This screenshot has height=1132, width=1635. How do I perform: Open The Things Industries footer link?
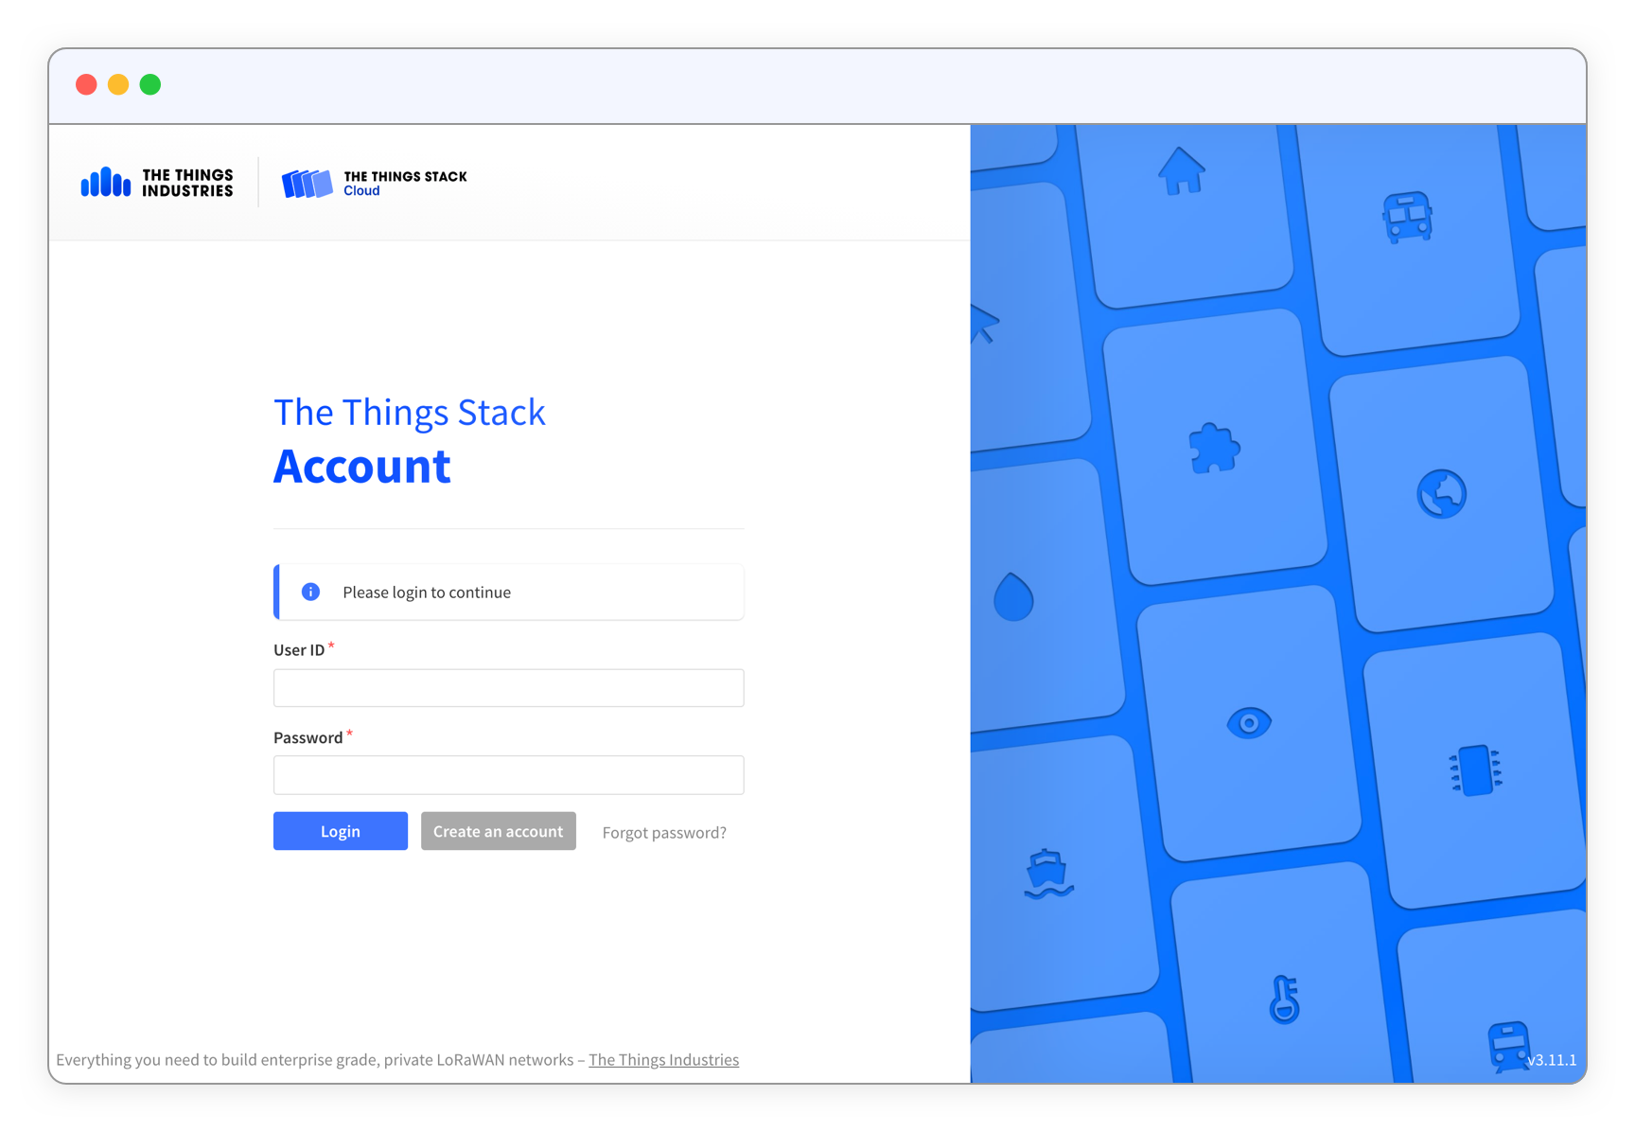pyautogui.click(x=663, y=1059)
